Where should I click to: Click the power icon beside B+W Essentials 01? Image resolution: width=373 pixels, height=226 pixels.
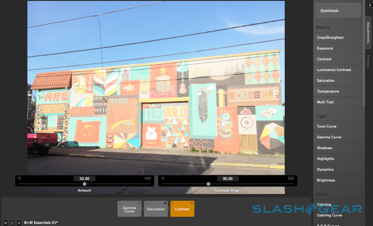pyautogui.click(x=12, y=223)
